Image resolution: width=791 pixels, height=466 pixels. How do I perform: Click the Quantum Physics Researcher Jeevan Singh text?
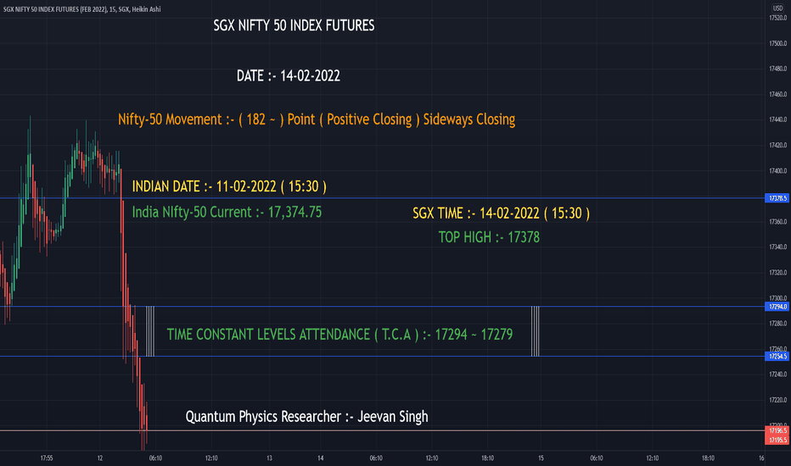[306, 417]
